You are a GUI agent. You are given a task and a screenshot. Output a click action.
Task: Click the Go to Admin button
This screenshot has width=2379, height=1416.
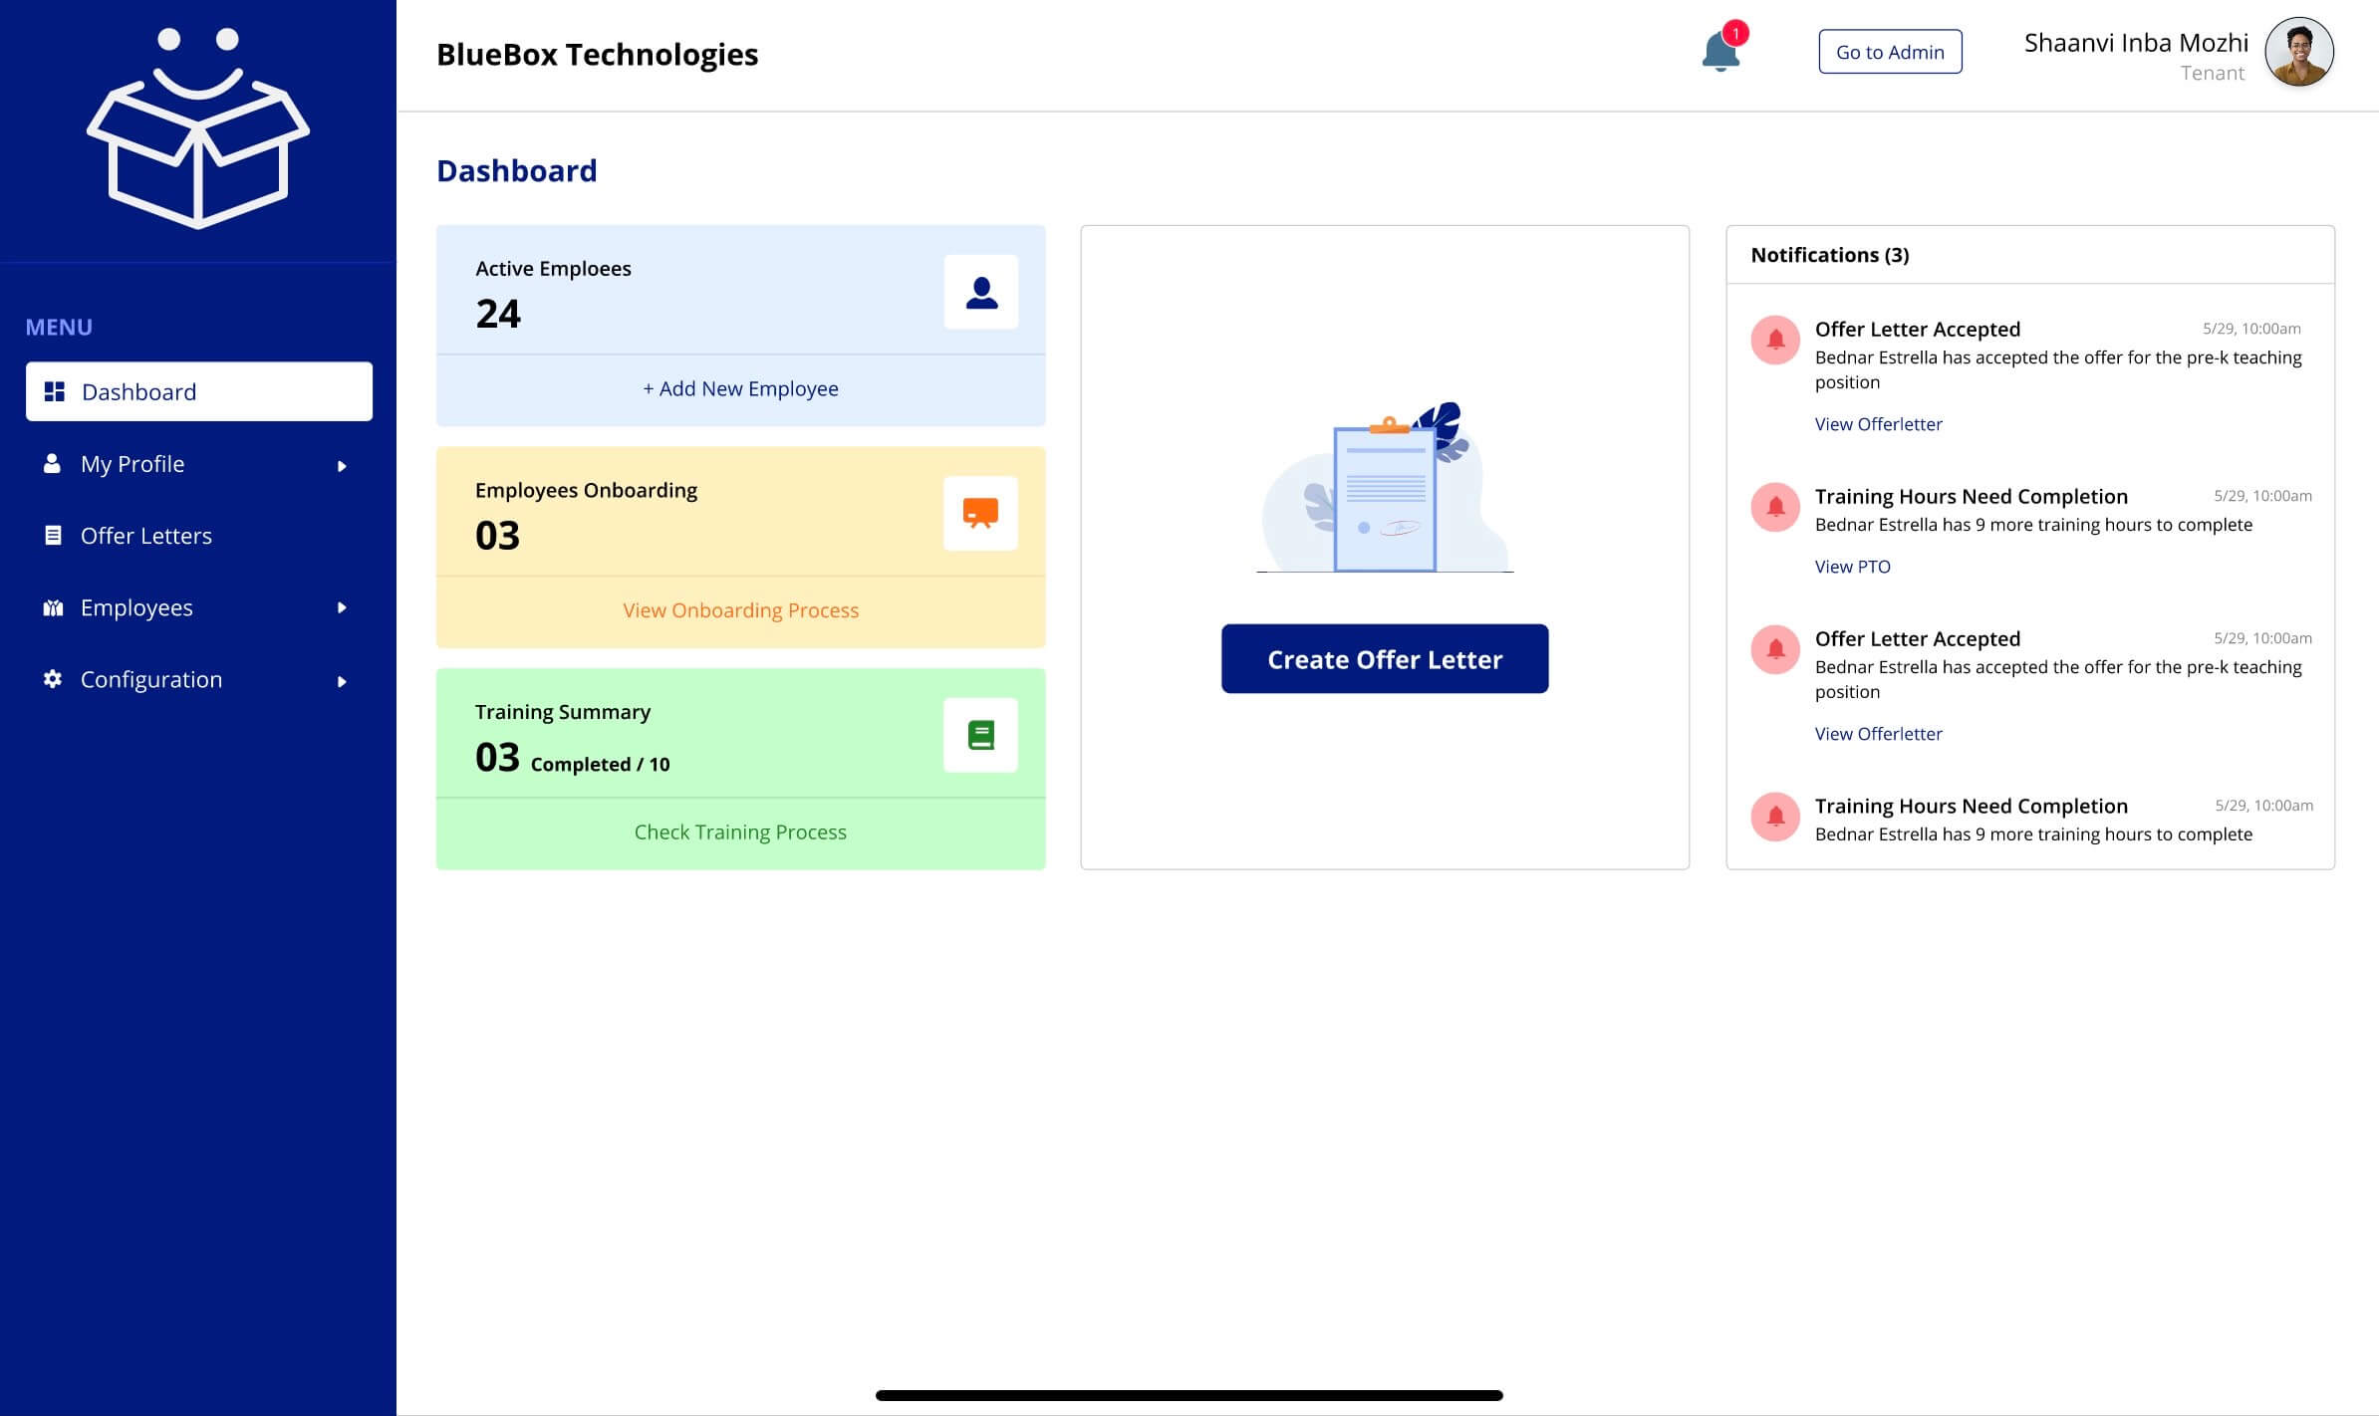(x=1890, y=52)
